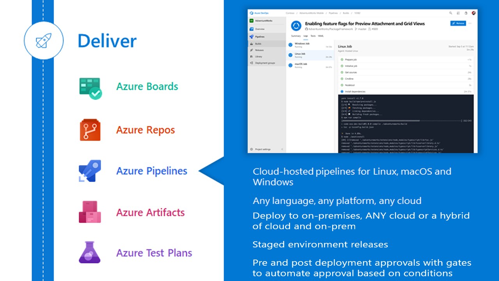Open the Initialize job step
Image resolution: width=499 pixels, height=281 pixels.
405,66
